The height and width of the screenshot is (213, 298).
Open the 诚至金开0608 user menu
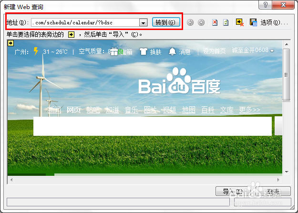click(253, 51)
